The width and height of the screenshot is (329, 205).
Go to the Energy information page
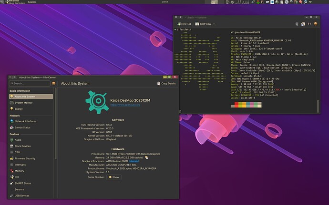coord(19,108)
